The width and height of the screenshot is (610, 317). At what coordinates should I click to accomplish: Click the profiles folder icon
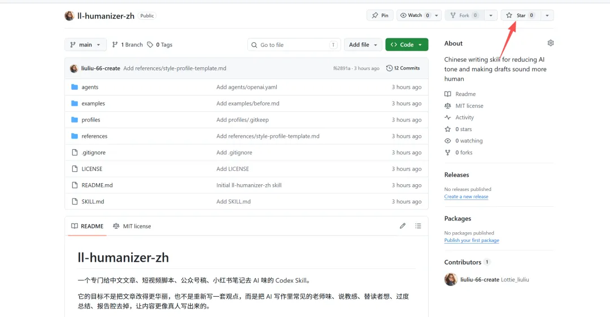click(75, 120)
